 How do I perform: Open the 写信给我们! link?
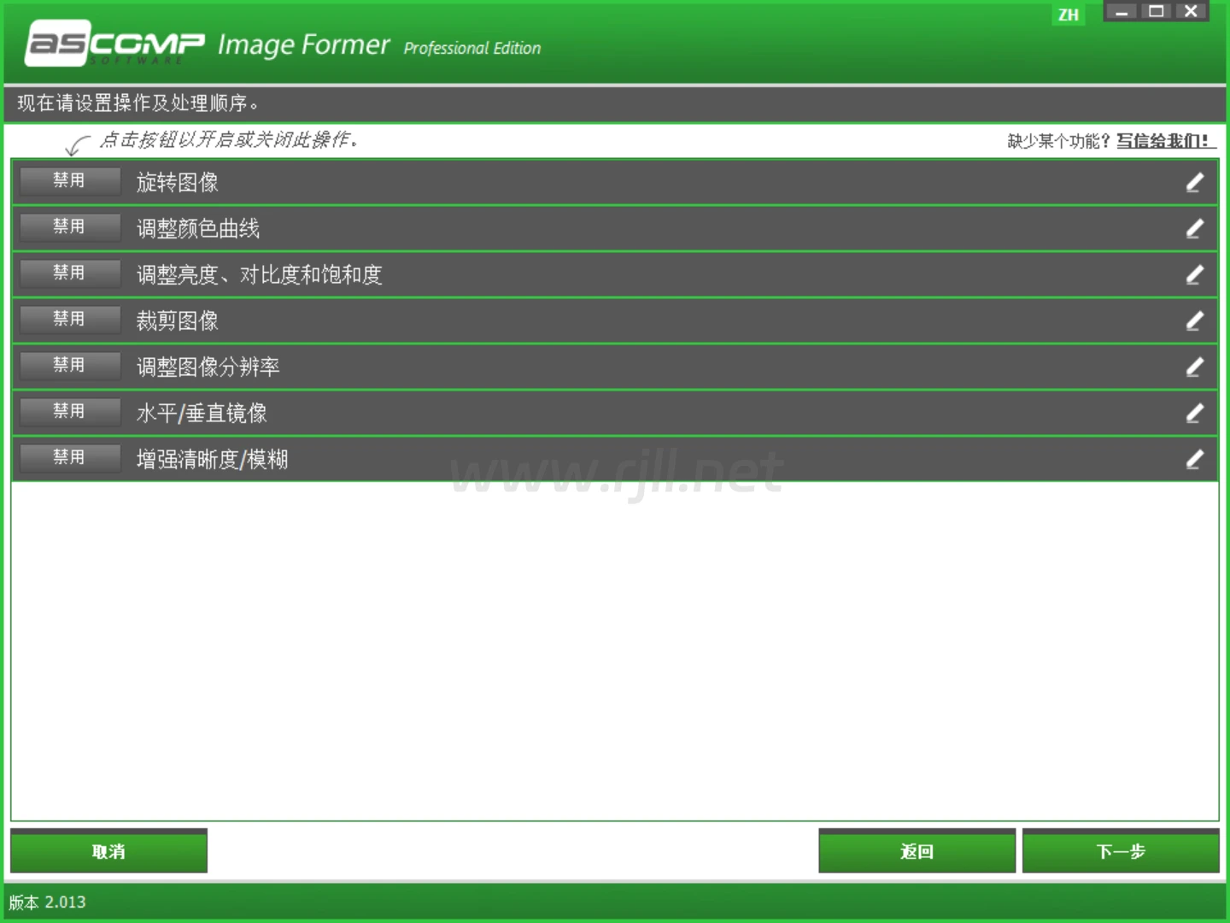(1163, 141)
